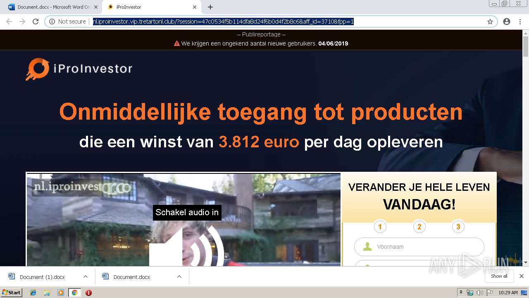Click the Chrome taskbar icon
The height and width of the screenshot is (298, 529).
74,293
